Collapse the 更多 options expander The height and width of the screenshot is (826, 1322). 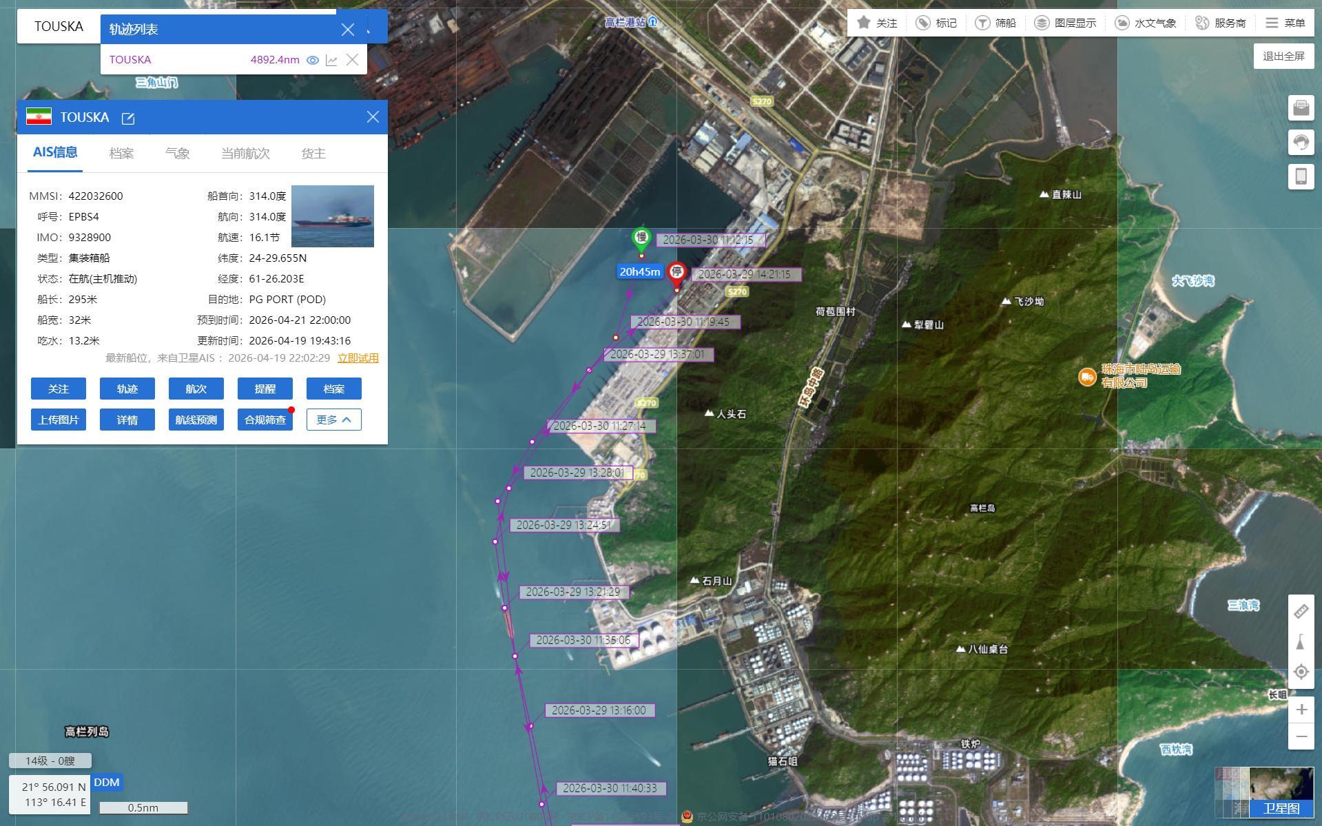coord(334,420)
